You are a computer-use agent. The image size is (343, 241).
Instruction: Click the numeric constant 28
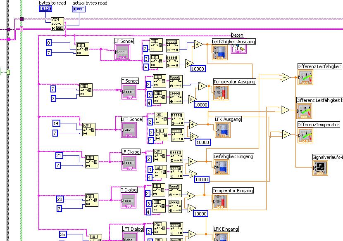pos(60,199)
